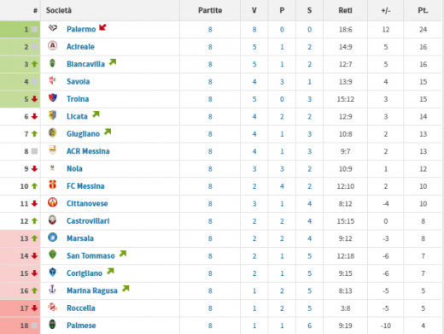444x334 pixels.
Task: Click Nola's wins value link
Action: 254,169
